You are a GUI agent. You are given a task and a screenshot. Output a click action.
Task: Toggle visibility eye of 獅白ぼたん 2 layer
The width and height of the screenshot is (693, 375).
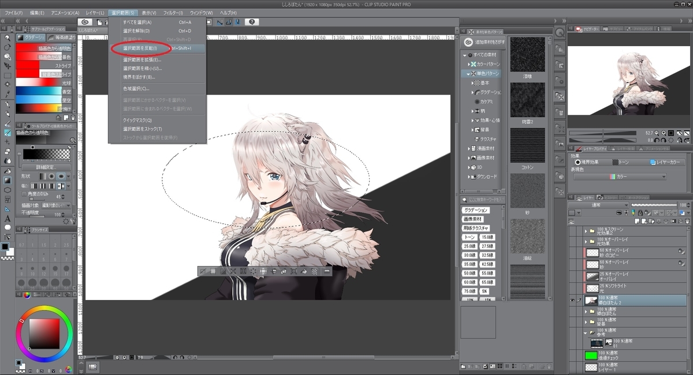(572, 301)
